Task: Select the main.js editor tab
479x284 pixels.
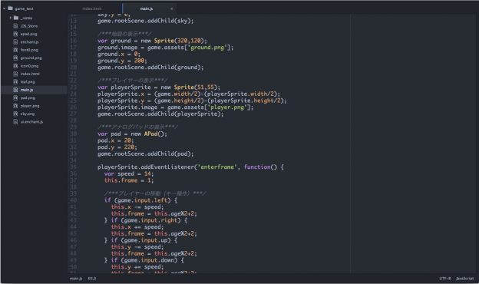Action: [147, 8]
